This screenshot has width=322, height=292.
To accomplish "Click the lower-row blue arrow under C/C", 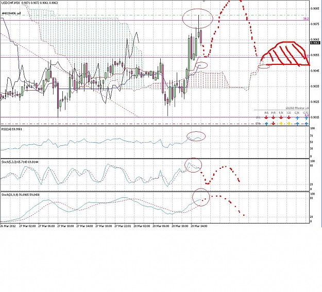I will 306,124.
